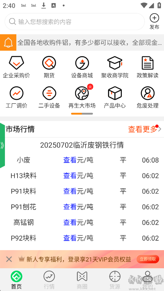Click the crown icon in VIP banner

(22, 258)
